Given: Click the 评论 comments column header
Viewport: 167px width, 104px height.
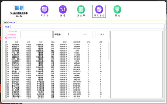Looking at the screenshot, I should pos(89,42).
